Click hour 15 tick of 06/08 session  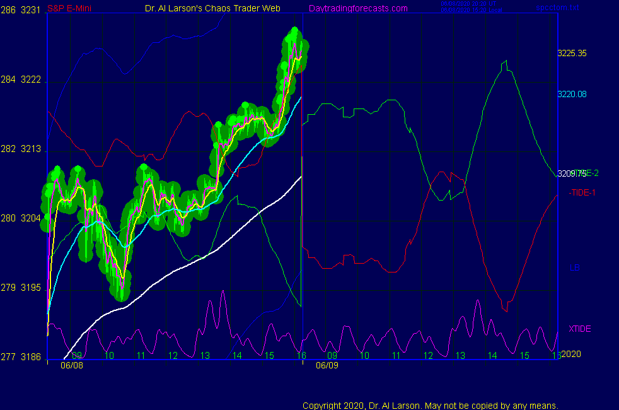click(x=269, y=356)
